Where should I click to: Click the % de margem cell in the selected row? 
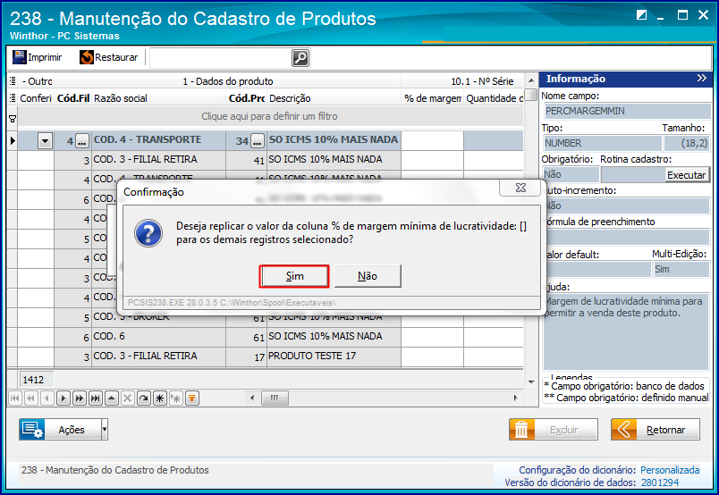(432, 140)
